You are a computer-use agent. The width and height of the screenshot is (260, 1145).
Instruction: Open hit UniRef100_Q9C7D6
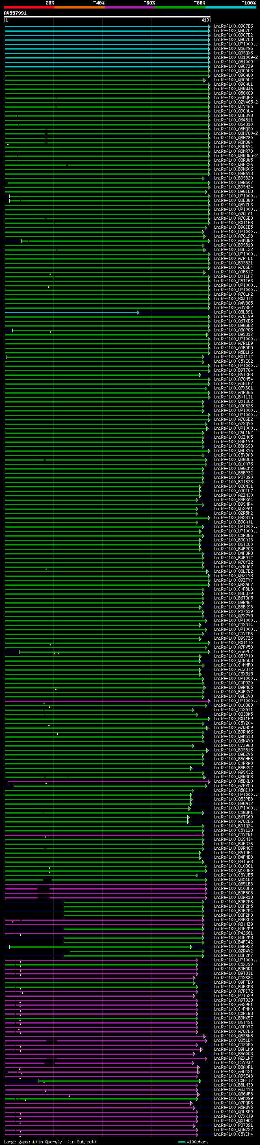click(x=233, y=26)
